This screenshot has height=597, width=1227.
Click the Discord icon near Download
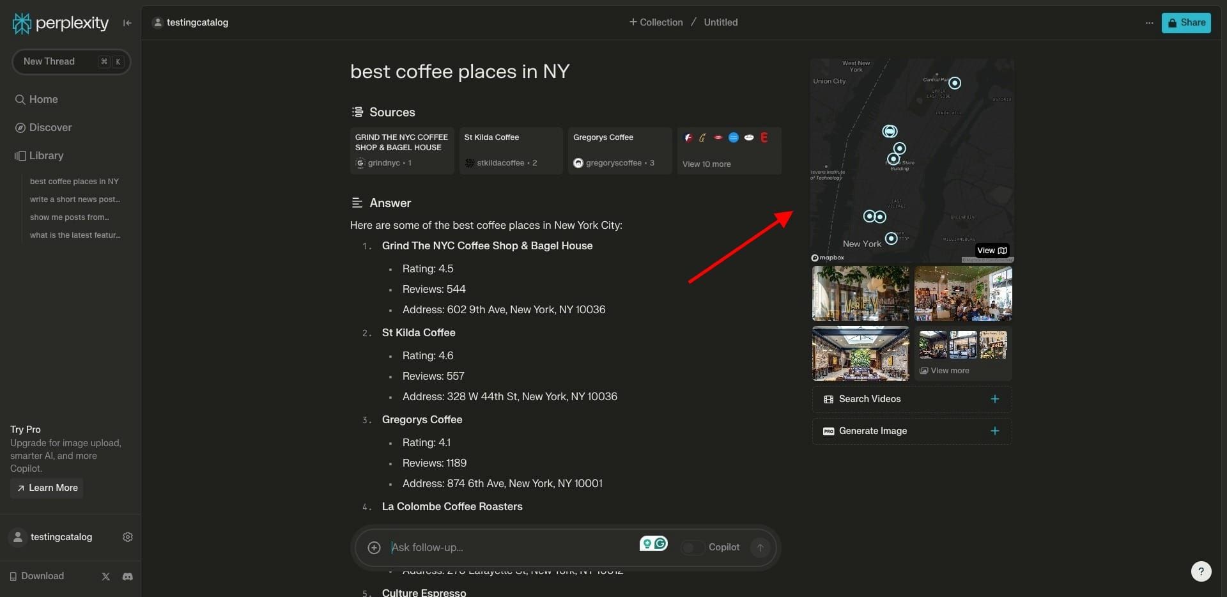pyautogui.click(x=127, y=576)
